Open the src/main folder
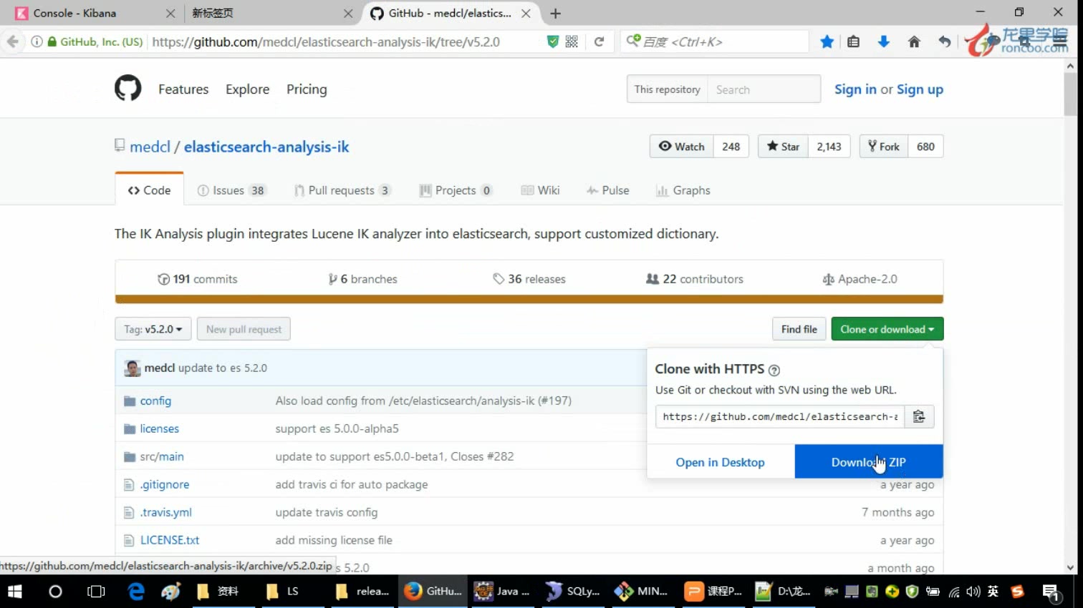 162,456
